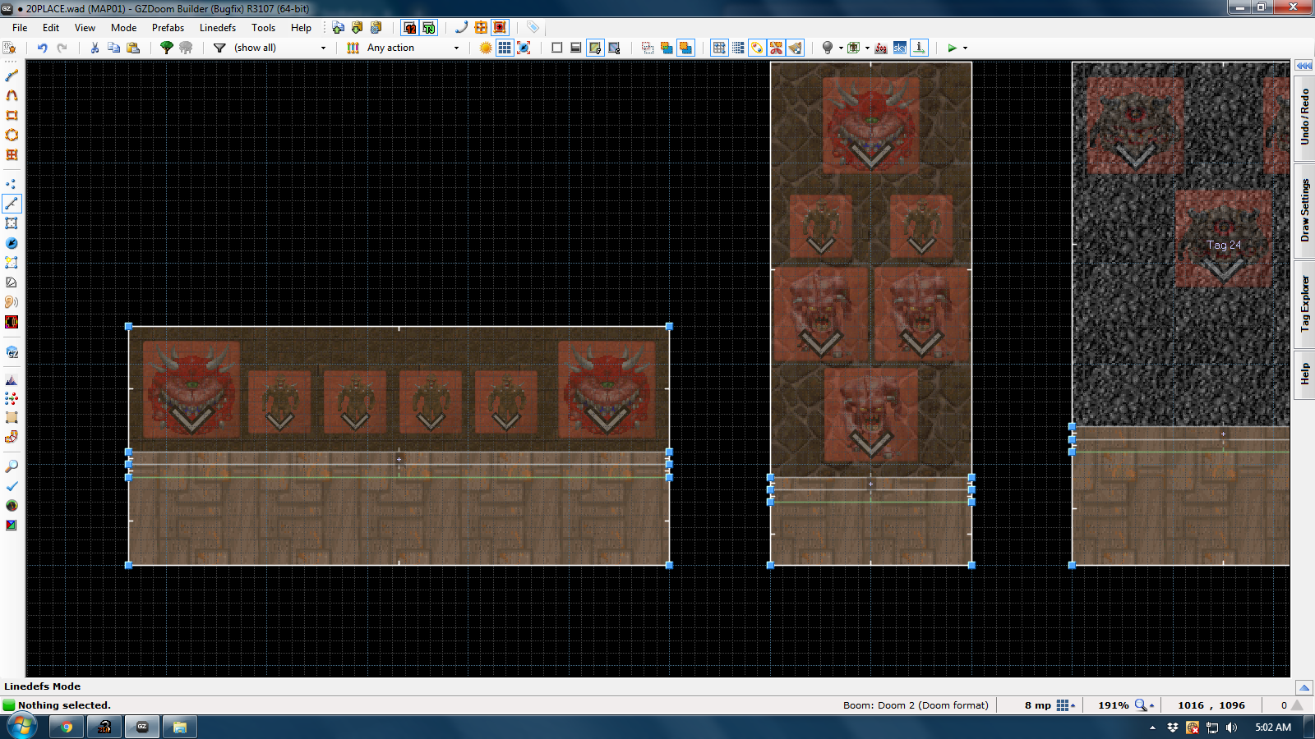Expand test map options dropdown arrow
This screenshot has width=1315, height=739.
click(965, 48)
